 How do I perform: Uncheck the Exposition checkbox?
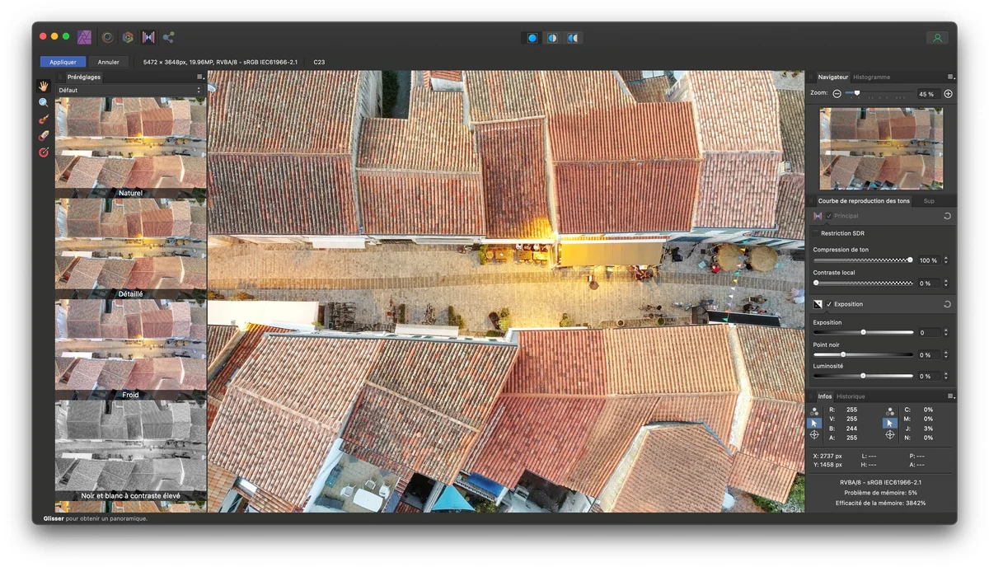tap(829, 304)
